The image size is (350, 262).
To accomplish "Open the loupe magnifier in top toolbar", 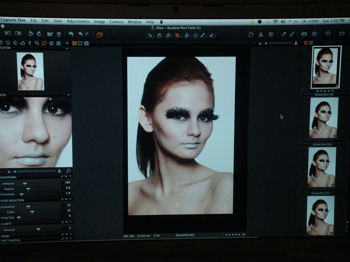I will point(251,35).
